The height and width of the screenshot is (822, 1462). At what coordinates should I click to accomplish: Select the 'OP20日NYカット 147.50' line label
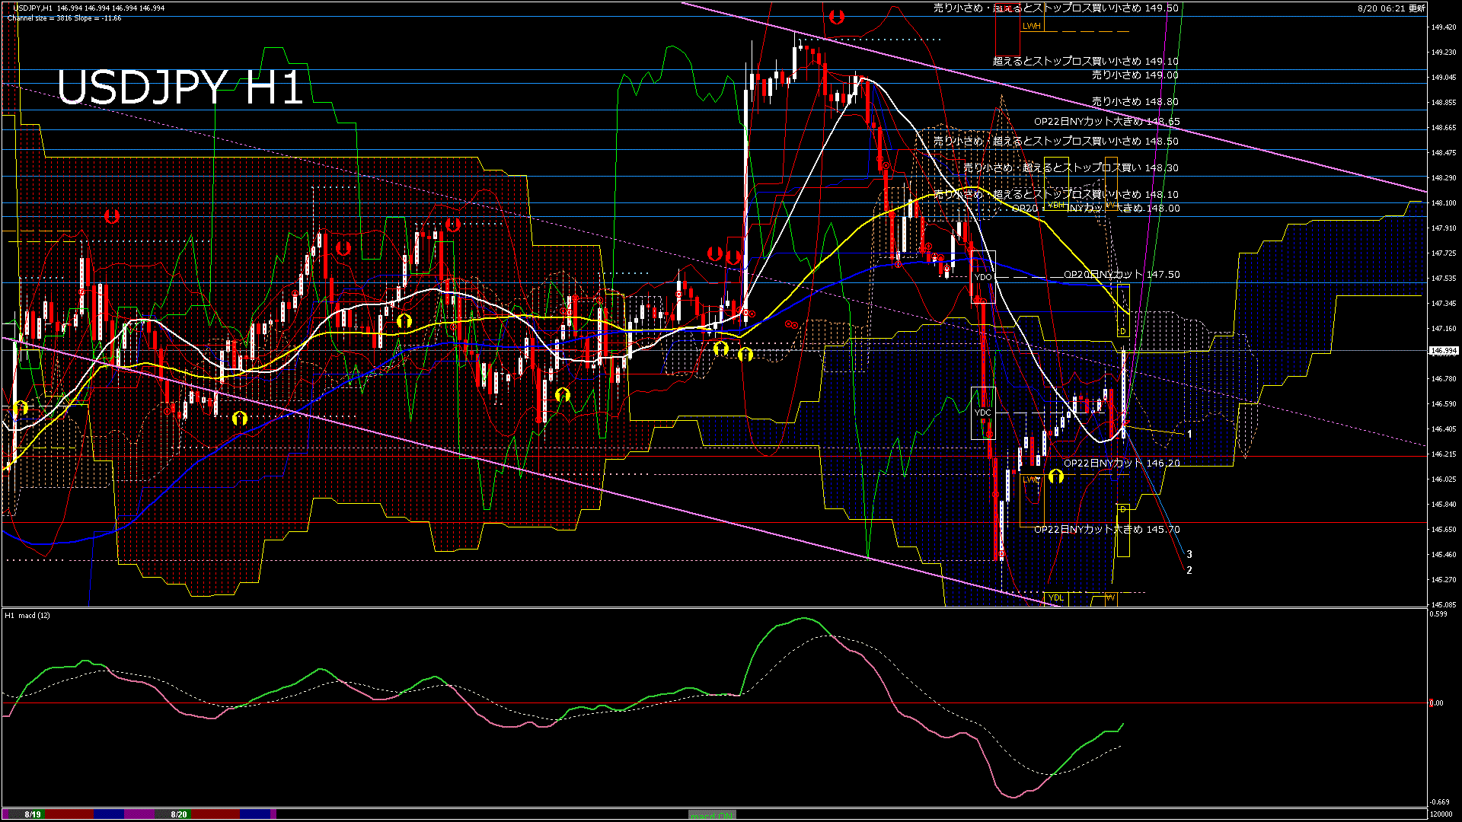click(x=1121, y=275)
